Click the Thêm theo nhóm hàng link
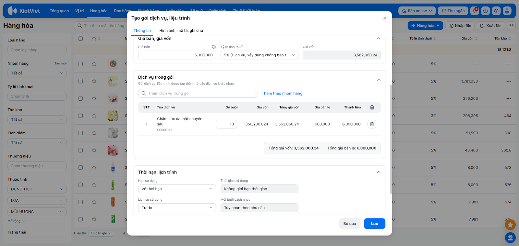 click(282, 93)
